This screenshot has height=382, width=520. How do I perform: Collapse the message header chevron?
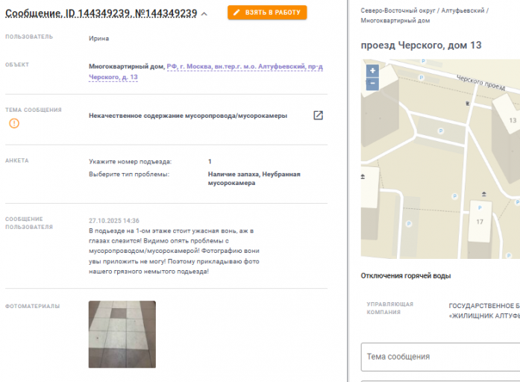click(204, 14)
